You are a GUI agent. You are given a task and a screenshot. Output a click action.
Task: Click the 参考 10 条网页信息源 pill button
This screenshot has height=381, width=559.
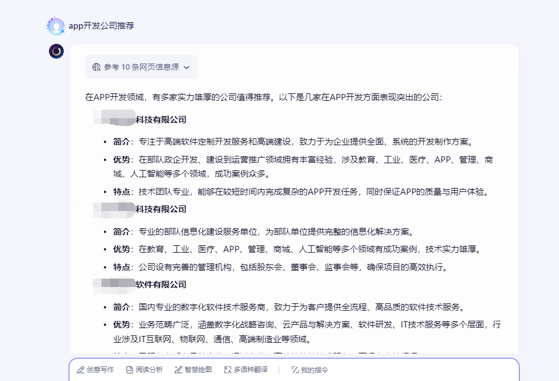pyautogui.click(x=141, y=66)
